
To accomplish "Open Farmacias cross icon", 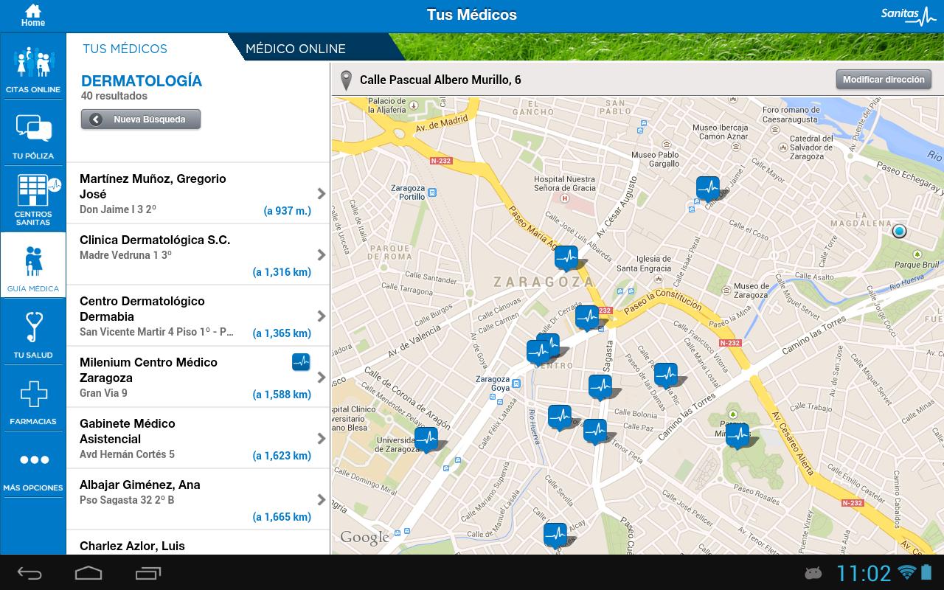I will (x=33, y=399).
